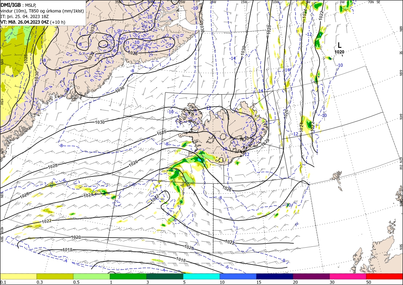Click the "DMI/IGB : MSLP," title text
This screenshot has height=285, width=403.
18,4
